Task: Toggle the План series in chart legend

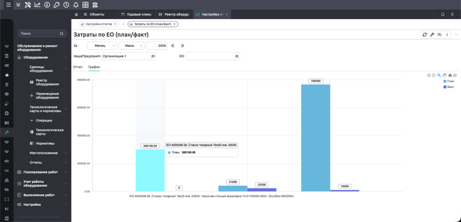Action: [449, 81]
